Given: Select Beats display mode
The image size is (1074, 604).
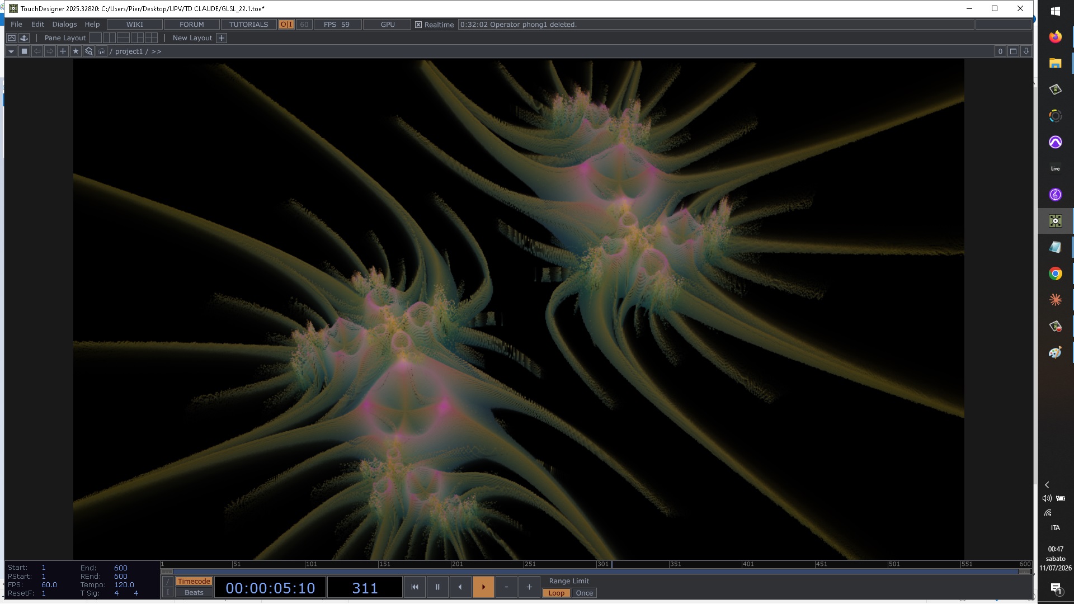Looking at the screenshot, I should click(194, 593).
